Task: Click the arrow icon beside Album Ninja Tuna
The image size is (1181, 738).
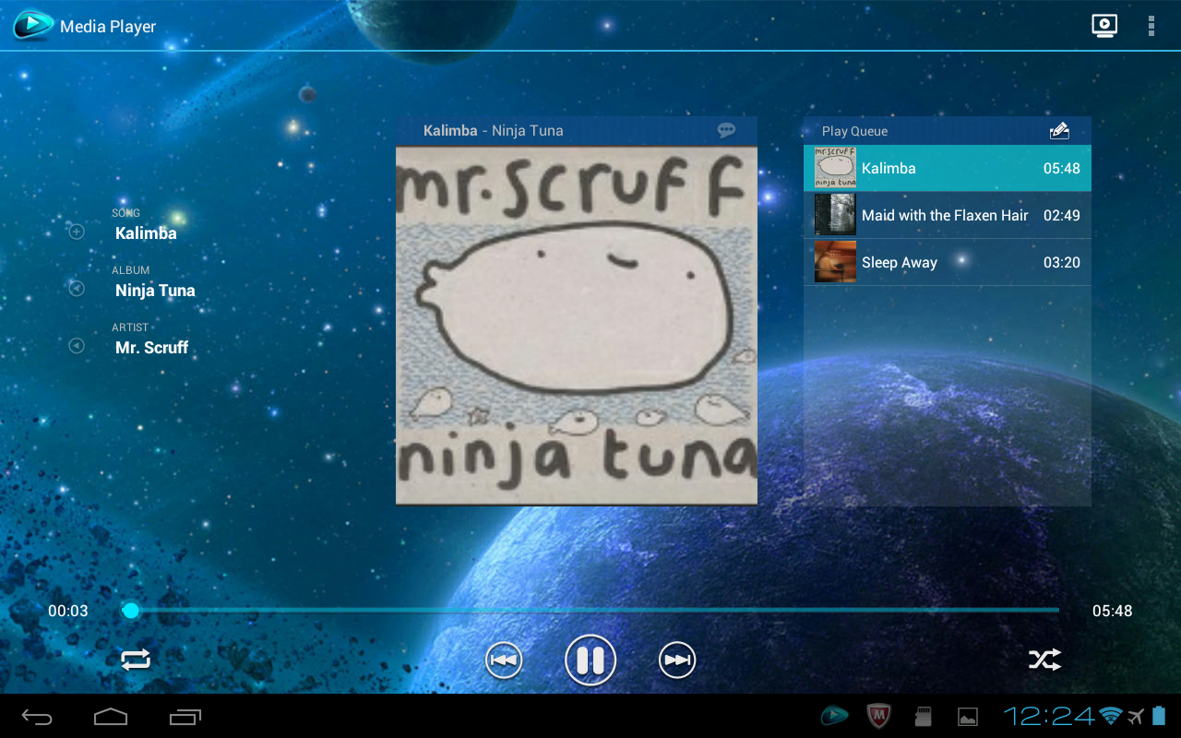Action: (x=77, y=289)
